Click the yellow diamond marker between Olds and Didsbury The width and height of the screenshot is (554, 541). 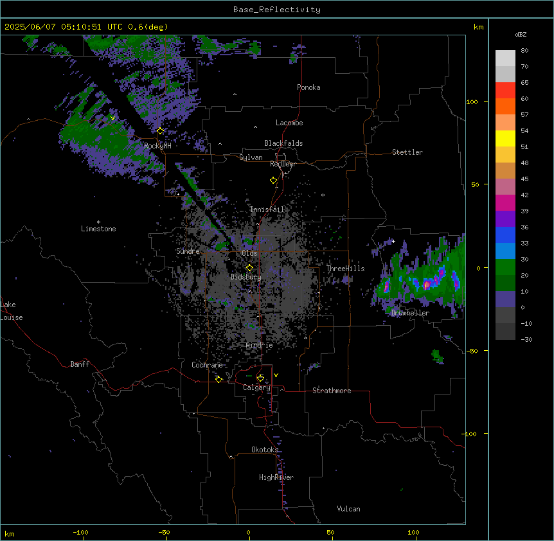coord(249,268)
